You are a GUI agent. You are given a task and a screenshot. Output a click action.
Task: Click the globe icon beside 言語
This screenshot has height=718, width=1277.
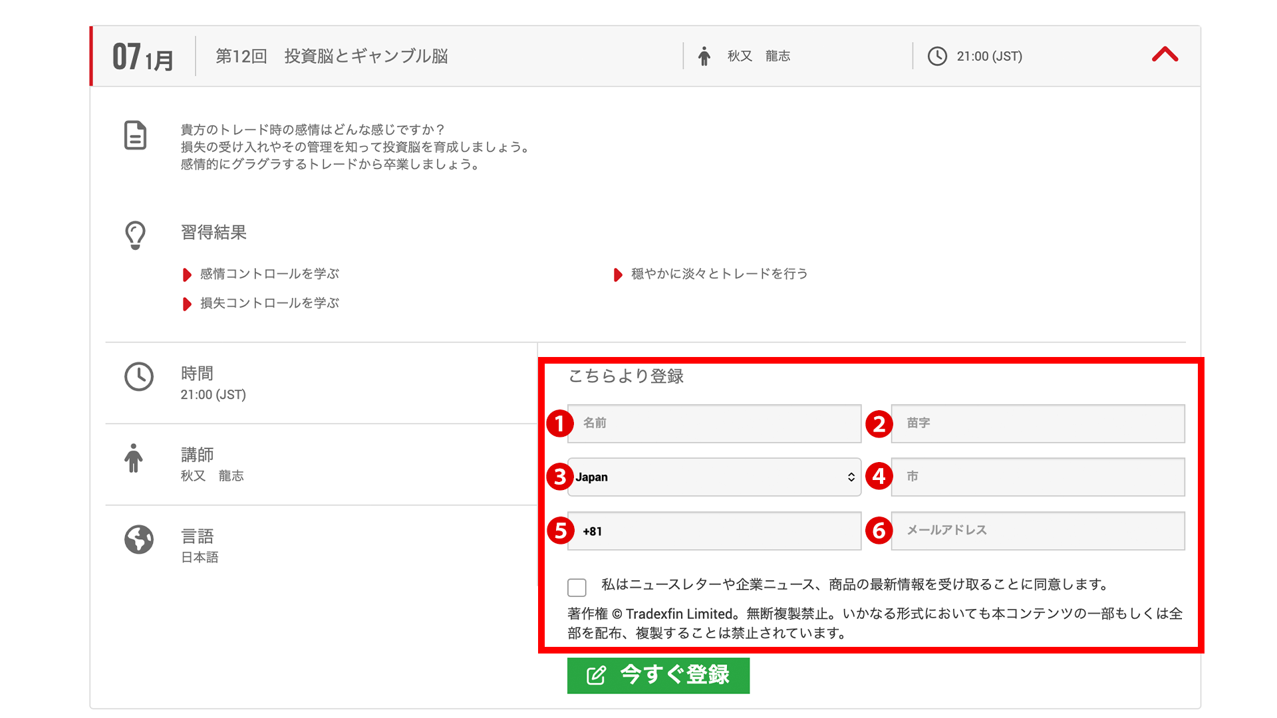tap(138, 539)
